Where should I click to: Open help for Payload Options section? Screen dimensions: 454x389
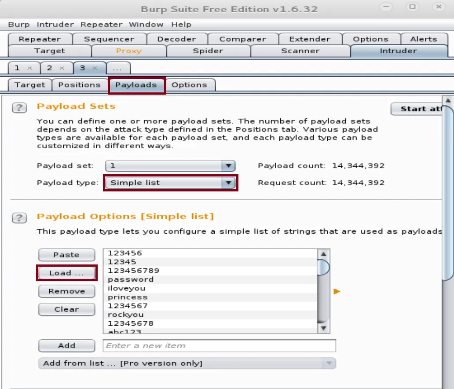(19, 218)
